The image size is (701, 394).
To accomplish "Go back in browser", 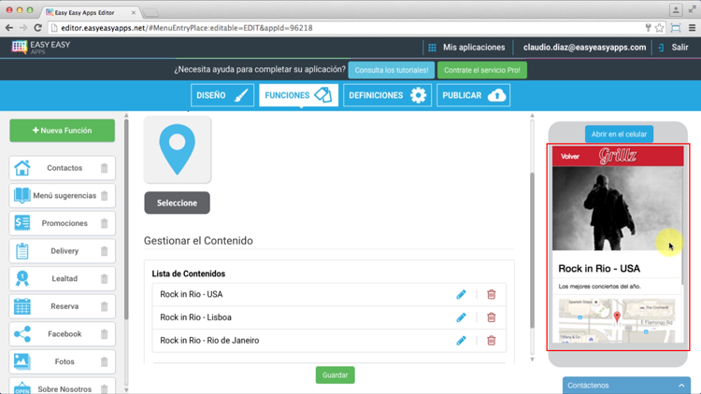I will [9, 28].
